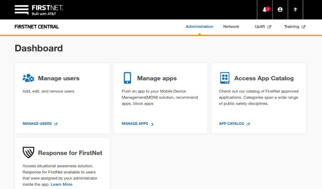Click the Manage apps phone icon
This screenshot has width=322, height=189.
[x=127, y=78]
